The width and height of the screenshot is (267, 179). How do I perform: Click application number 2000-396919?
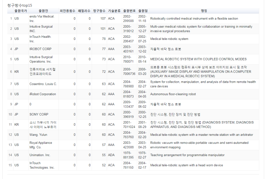click(128, 114)
